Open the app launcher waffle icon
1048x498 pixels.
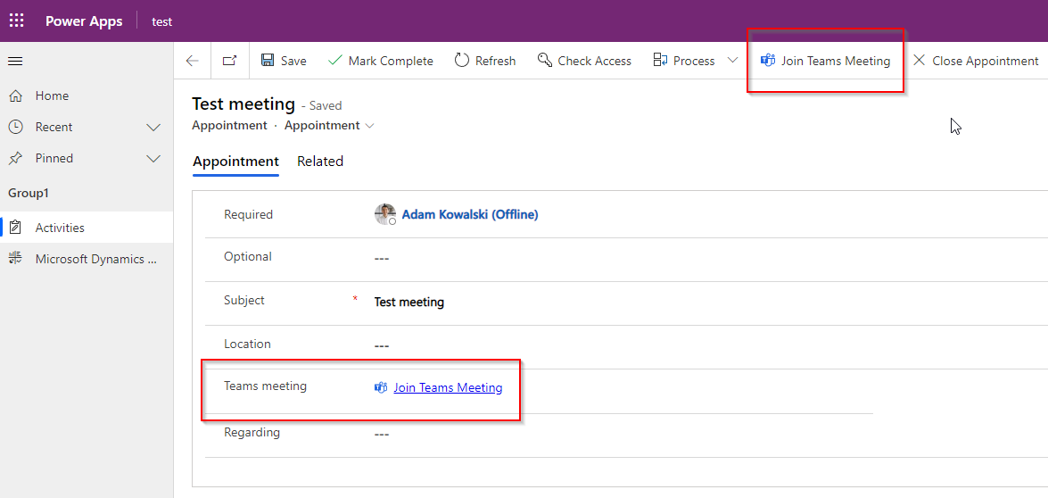coord(17,21)
